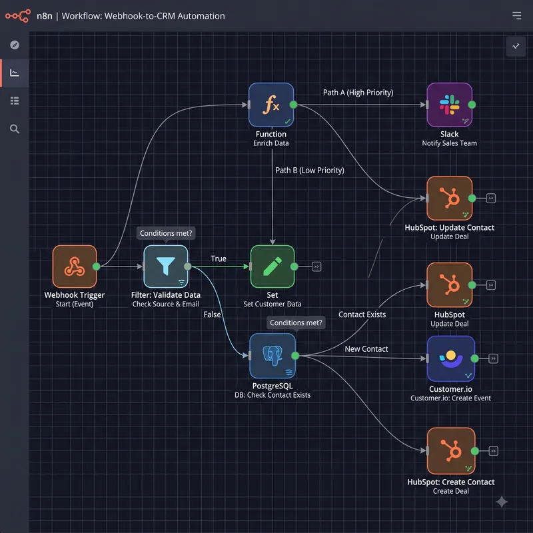Image resolution: width=533 pixels, height=533 pixels.
Task: Select the Slack Notify Sales Team node
Action: [449, 105]
